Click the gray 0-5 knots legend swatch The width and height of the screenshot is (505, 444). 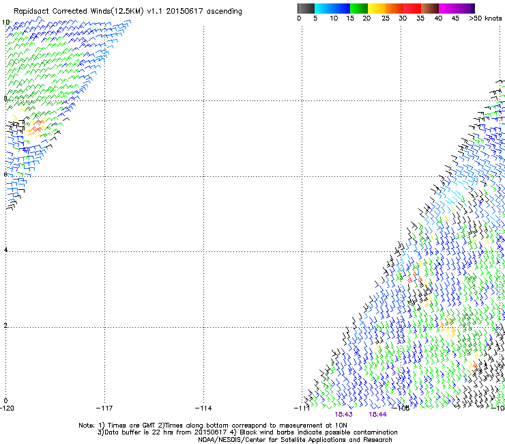tap(306, 8)
